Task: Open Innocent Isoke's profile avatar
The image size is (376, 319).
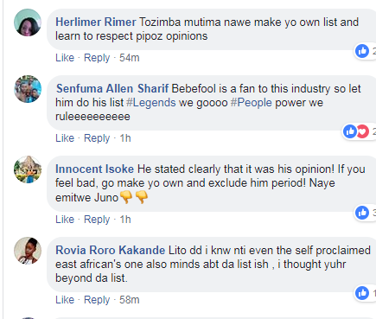Action: tap(28, 169)
